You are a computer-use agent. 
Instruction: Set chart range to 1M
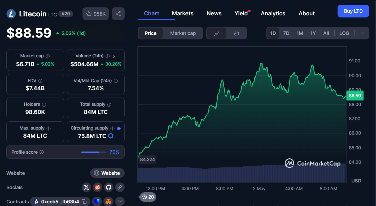[x=300, y=33]
